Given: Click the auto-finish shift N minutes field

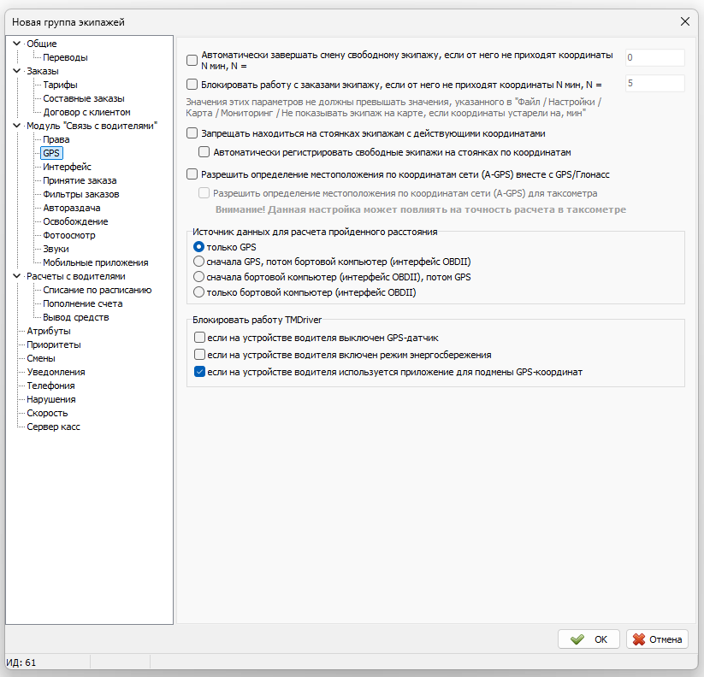Looking at the screenshot, I should pyautogui.click(x=654, y=57).
